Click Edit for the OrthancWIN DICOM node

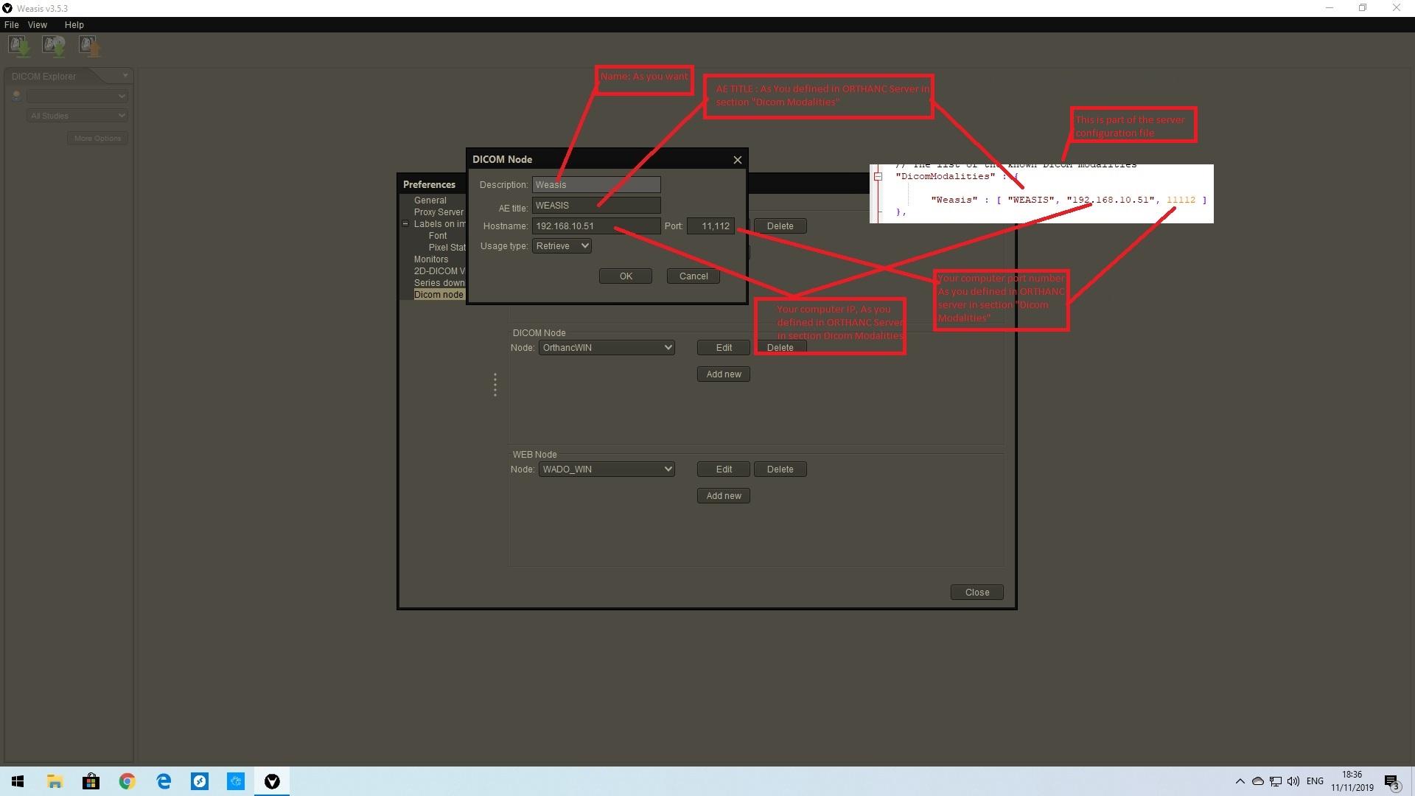(724, 348)
